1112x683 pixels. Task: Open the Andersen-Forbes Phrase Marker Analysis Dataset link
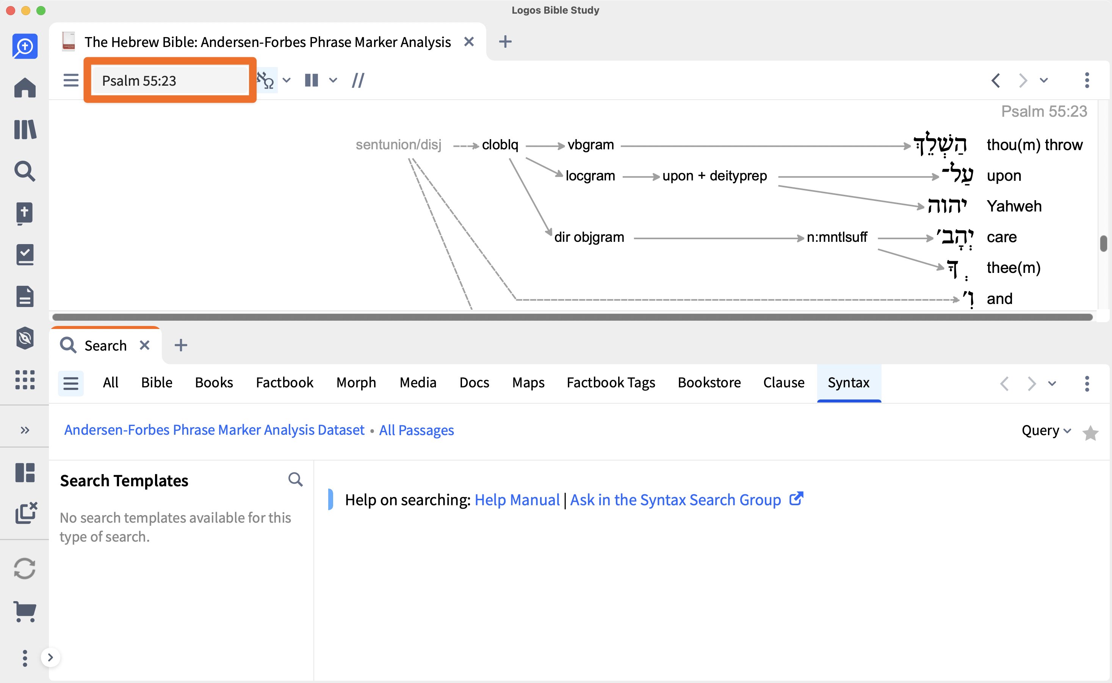click(214, 430)
